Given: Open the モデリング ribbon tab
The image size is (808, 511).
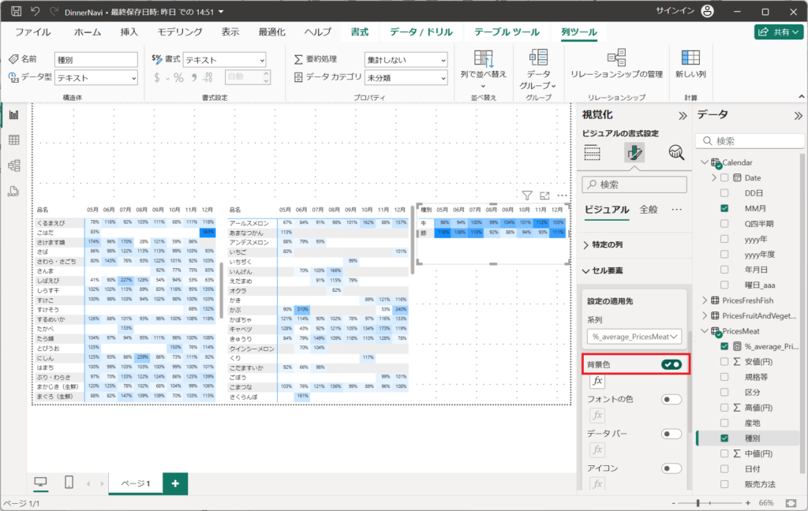Looking at the screenshot, I should coord(180,32).
